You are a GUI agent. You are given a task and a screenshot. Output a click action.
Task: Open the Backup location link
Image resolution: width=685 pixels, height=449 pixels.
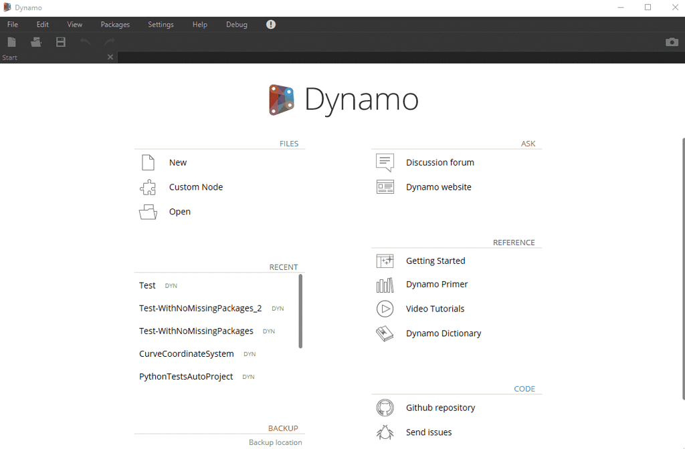pyautogui.click(x=276, y=442)
